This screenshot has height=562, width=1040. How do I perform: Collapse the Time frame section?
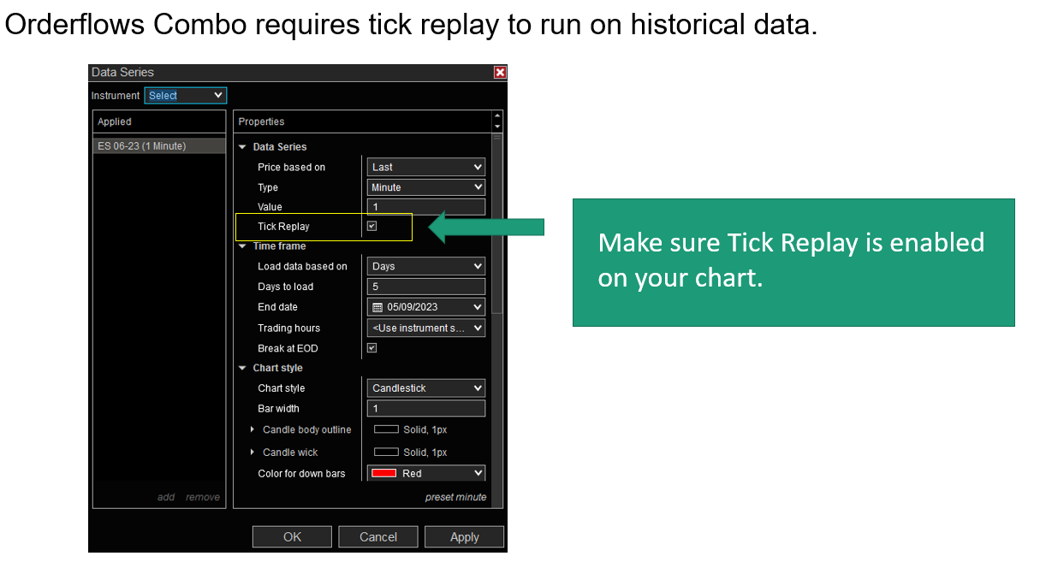(242, 246)
